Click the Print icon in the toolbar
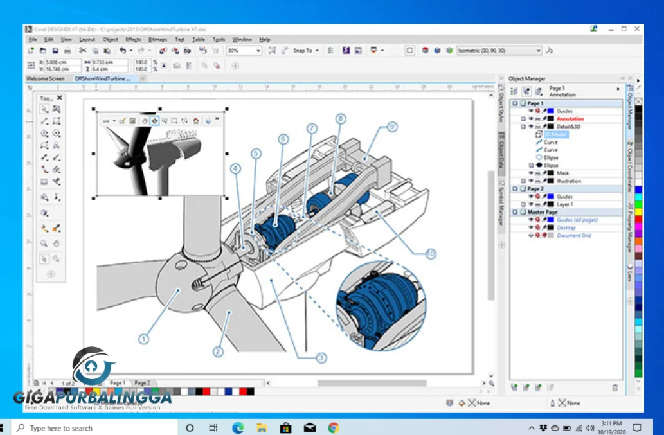Screen dimensions: 664x435 point(67,51)
